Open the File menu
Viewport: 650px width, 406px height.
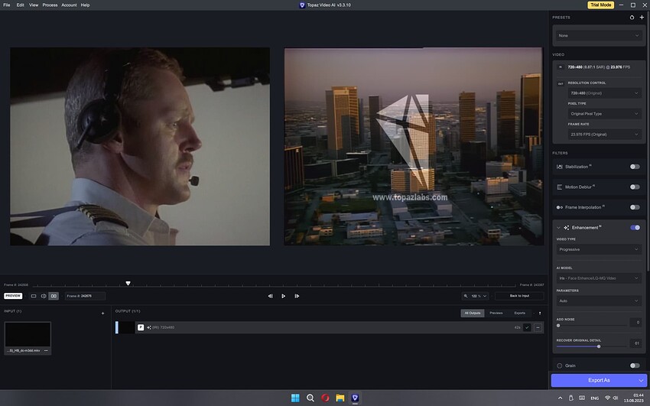click(7, 5)
